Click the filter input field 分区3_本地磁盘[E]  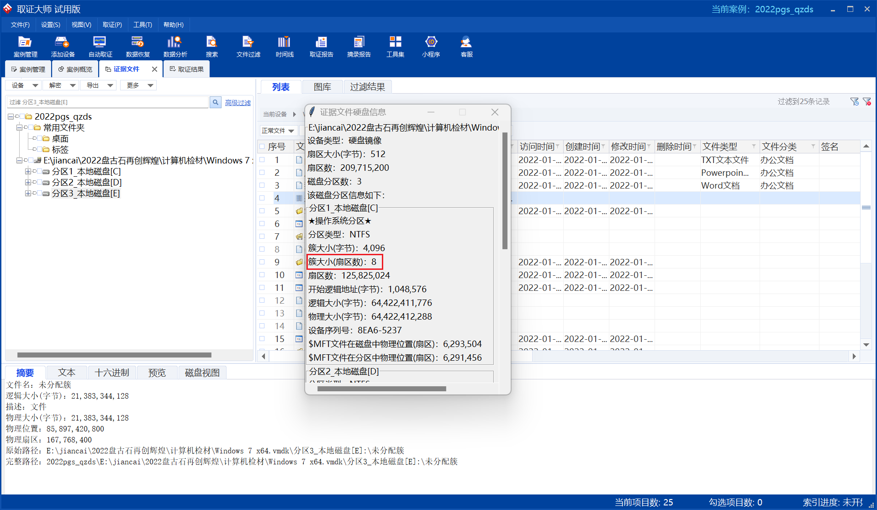click(107, 102)
